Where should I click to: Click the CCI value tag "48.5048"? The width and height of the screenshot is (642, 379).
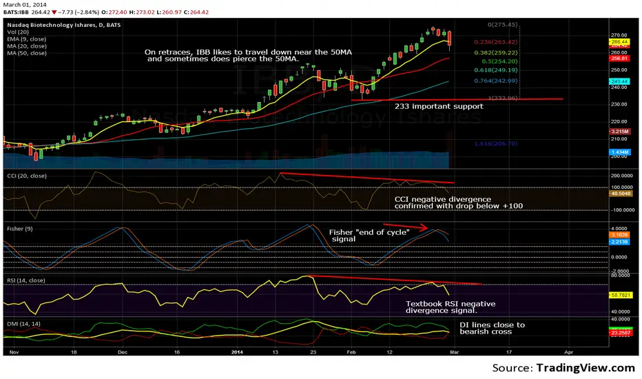(621, 194)
